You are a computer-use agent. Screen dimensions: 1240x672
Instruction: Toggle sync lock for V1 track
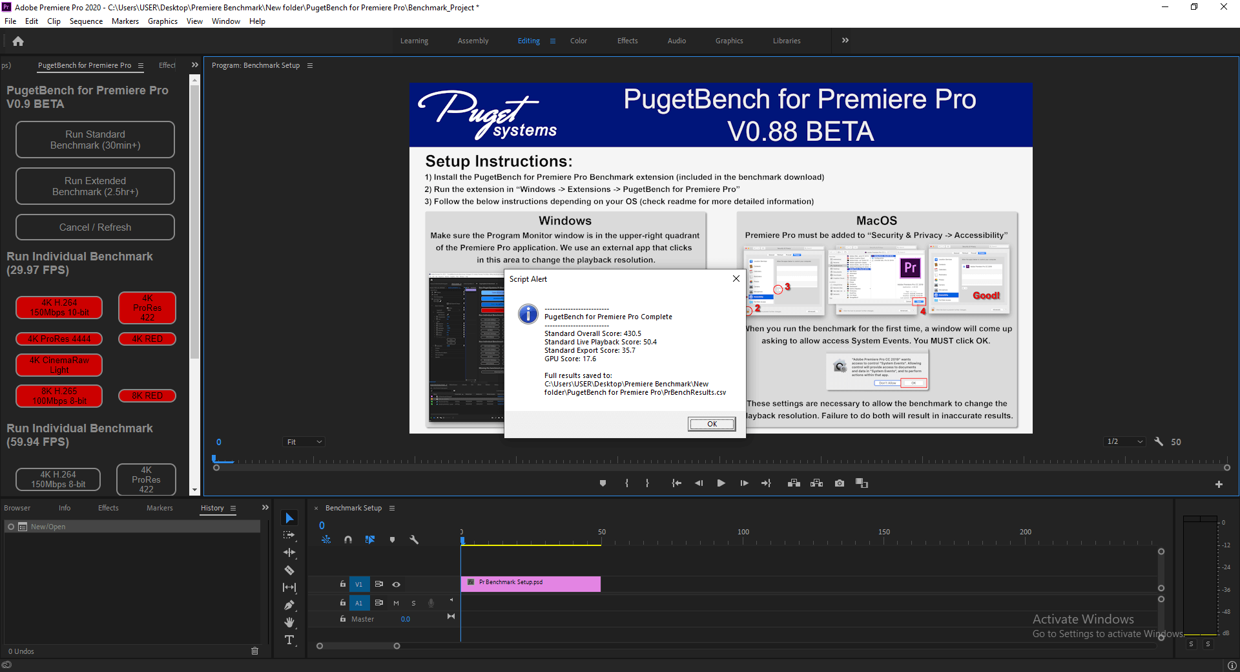point(379,584)
